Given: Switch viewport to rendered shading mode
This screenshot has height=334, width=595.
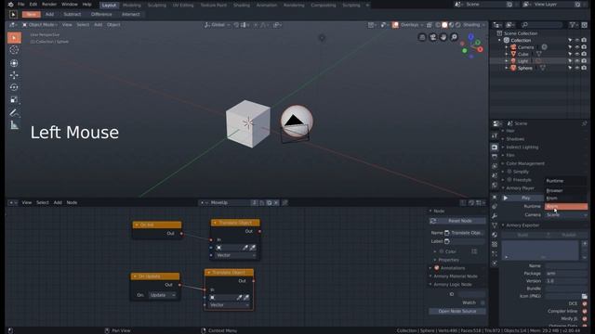Looking at the screenshot, I should (458, 25).
